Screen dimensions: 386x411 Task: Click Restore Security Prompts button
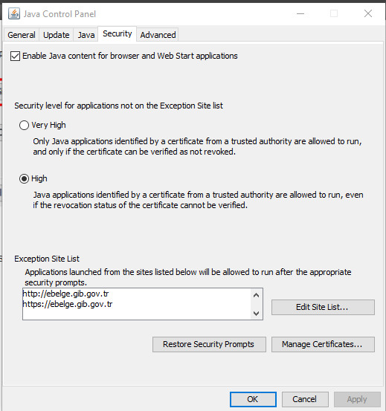point(209,344)
